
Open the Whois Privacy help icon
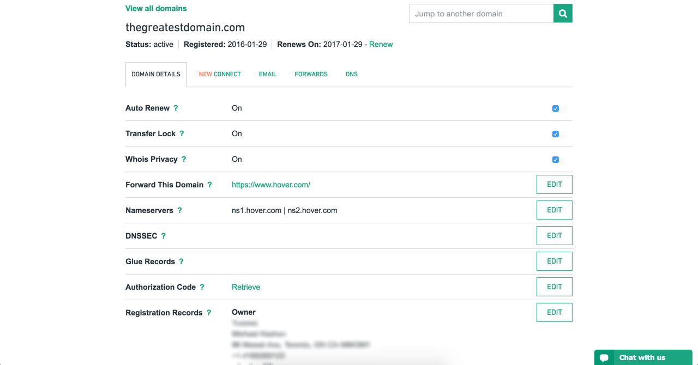pos(185,159)
